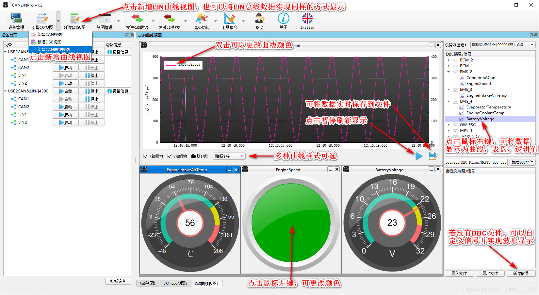This screenshot has width=539, height=295.
Task: Switch language with the English flag icon
Action: click(307, 21)
